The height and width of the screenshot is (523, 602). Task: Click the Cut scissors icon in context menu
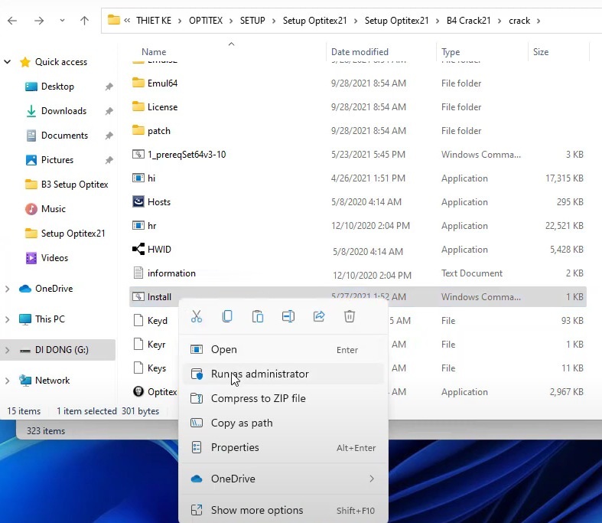197,316
